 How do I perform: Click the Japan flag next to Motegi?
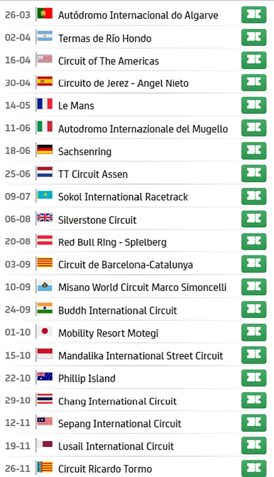click(45, 332)
